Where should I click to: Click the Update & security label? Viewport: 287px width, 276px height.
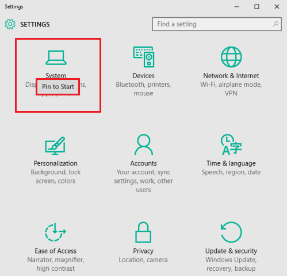click(x=231, y=251)
